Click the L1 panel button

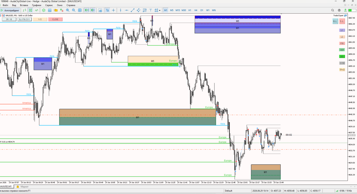pos(342,30)
